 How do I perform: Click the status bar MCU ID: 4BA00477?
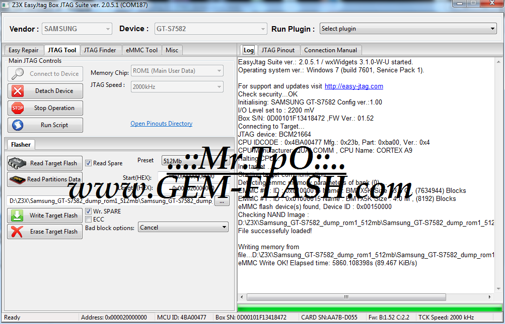coord(182,317)
